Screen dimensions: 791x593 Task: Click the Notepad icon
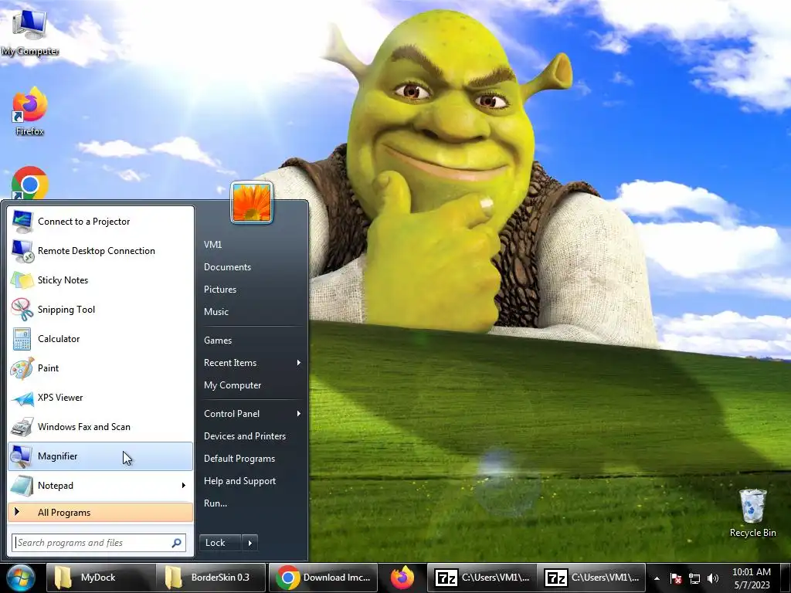(22, 486)
